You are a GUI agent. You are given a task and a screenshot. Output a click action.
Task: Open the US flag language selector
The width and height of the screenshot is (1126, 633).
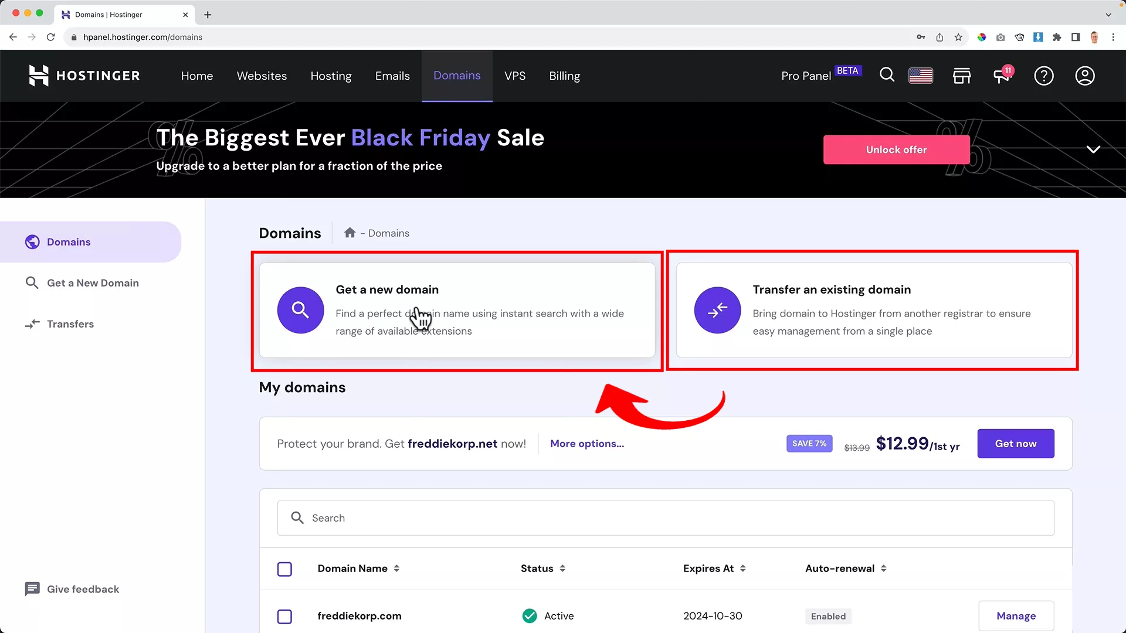click(921, 76)
